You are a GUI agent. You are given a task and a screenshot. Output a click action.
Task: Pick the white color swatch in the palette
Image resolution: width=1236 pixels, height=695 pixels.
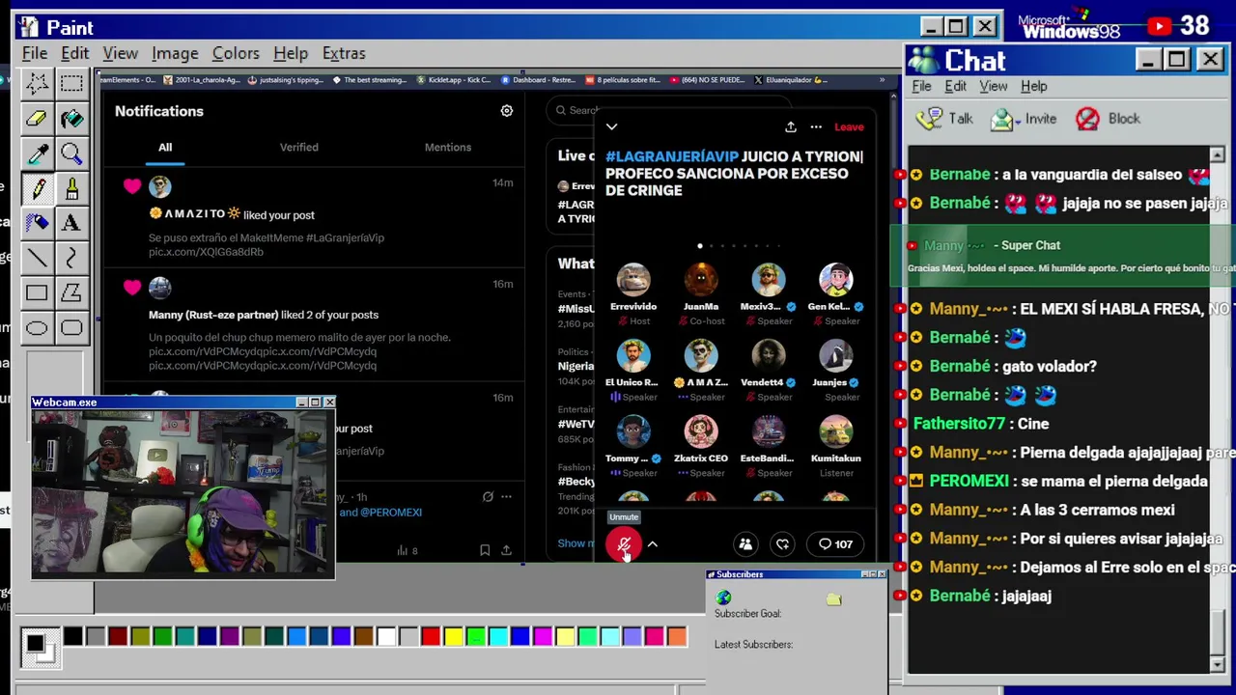pos(386,636)
